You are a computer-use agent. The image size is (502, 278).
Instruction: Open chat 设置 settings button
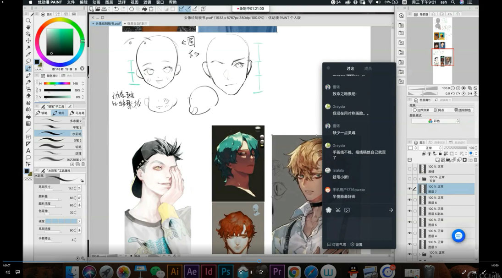pyautogui.click(x=356, y=245)
